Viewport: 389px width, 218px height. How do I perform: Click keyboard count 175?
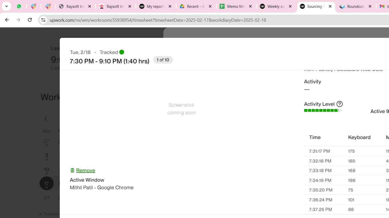[351, 151]
